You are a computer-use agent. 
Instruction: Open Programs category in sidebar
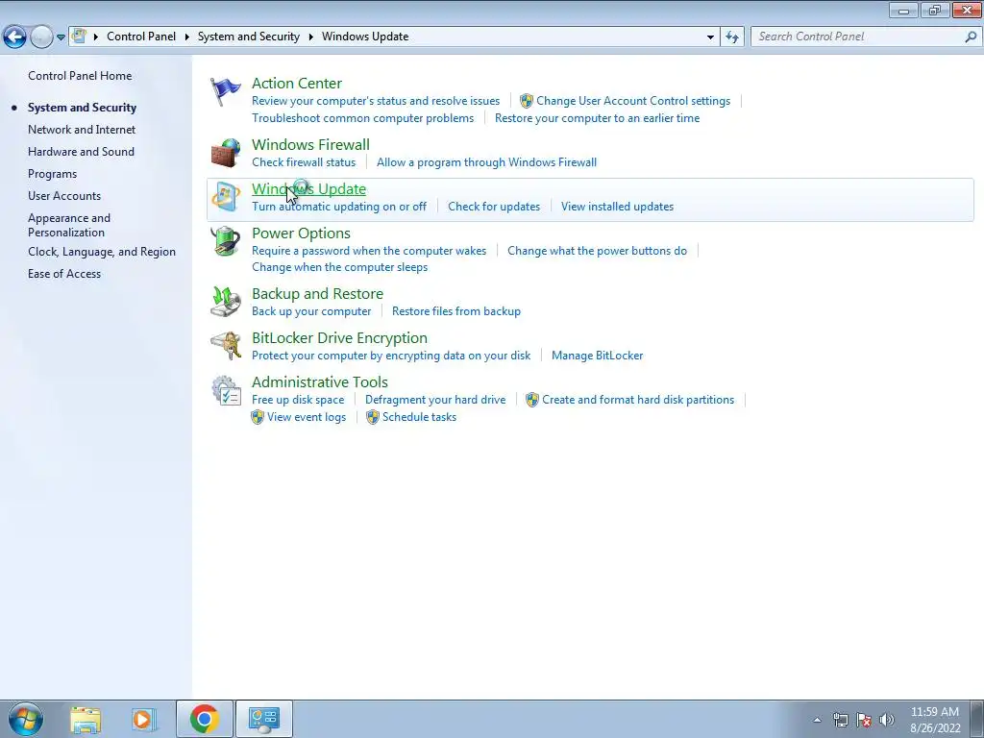[x=52, y=174]
